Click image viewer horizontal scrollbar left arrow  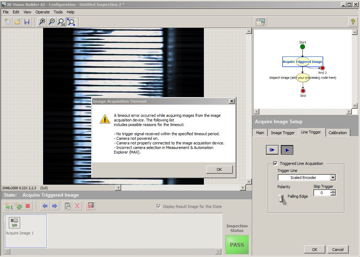click(x=118, y=187)
